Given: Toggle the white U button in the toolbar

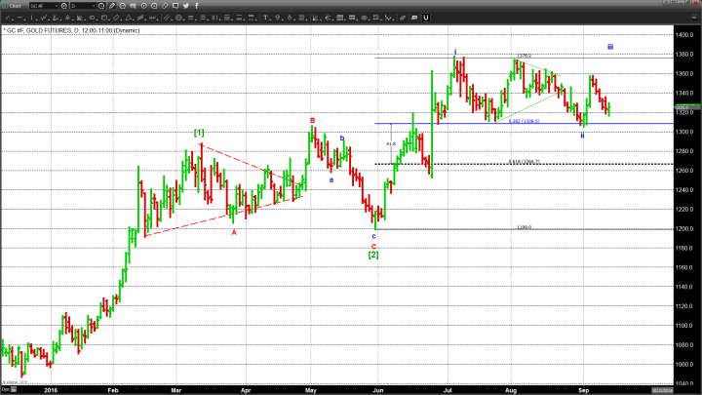Looking at the screenshot, I should pos(426,18).
